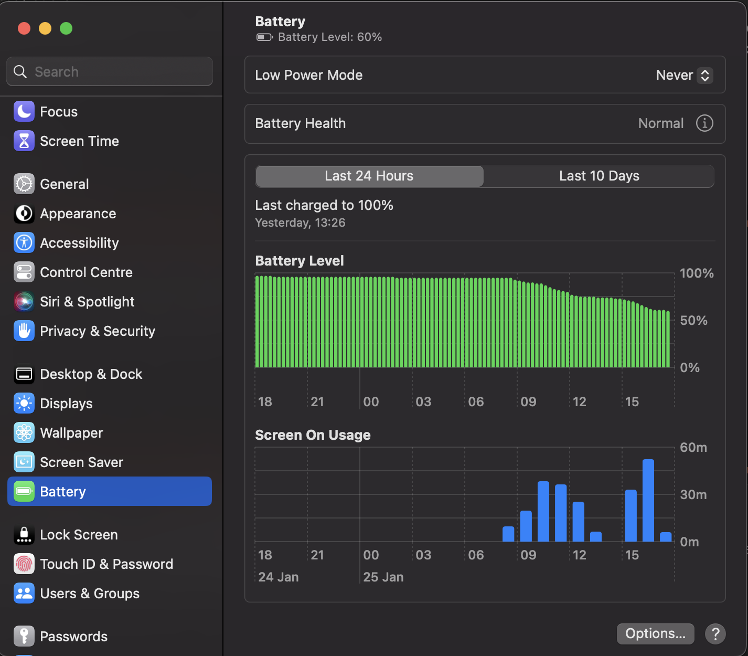748x656 pixels.
Task: Select the Accessibility label in the sidebar
Action: (80, 243)
